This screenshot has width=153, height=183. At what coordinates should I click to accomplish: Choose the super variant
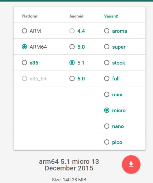107,47
